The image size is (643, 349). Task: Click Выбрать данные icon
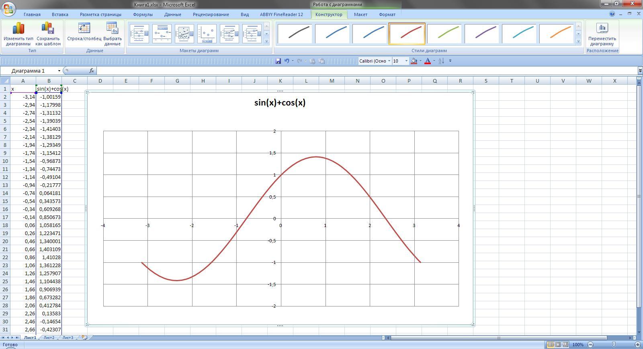coord(113,28)
